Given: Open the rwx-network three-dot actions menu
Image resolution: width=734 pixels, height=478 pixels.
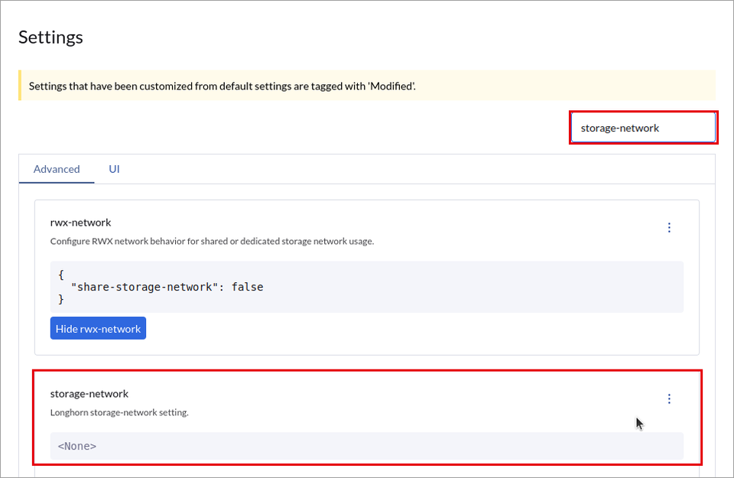Looking at the screenshot, I should tap(669, 228).
